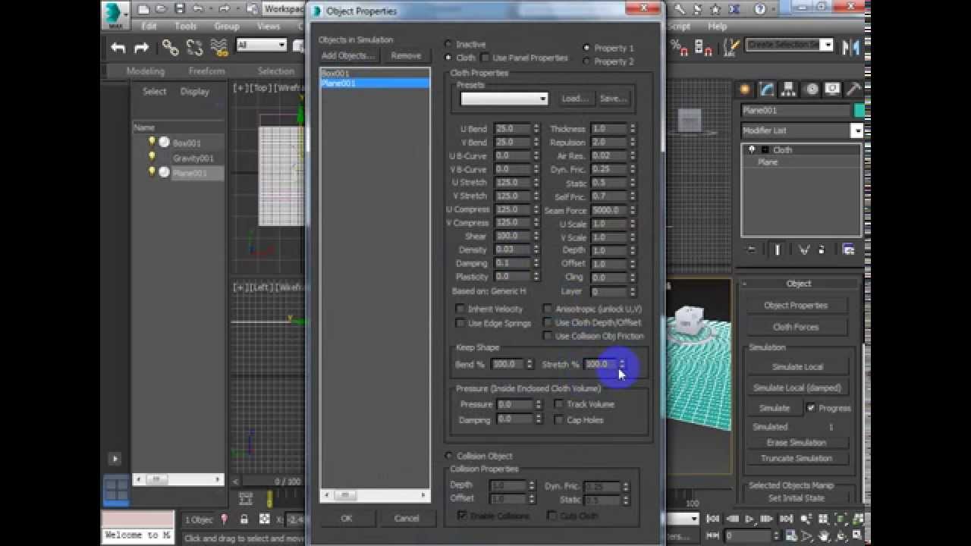Enable Track Volume checkbox
971x546 pixels.
(559, 404)
